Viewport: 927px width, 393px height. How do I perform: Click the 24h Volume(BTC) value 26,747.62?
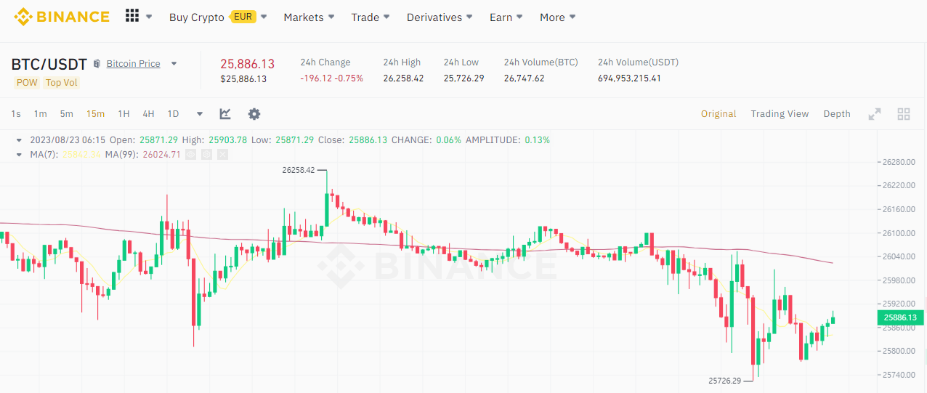(x=524, y=78)
